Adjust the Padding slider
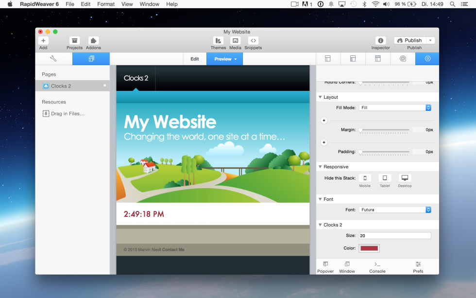The image size is (476, 298). tap(360, 152)
